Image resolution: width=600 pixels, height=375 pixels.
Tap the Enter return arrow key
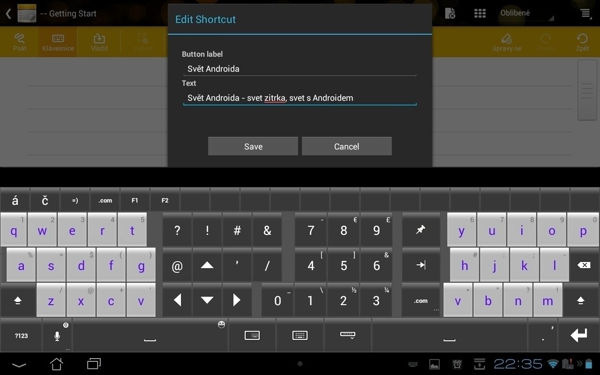[x=579, y=335]
